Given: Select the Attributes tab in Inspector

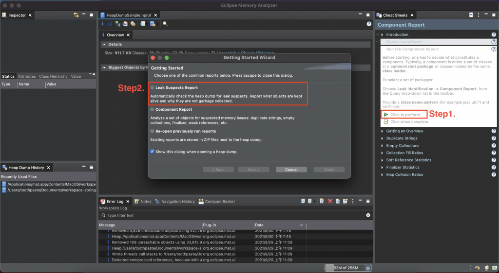Looking at the screenshot, I should pos(27,76).
